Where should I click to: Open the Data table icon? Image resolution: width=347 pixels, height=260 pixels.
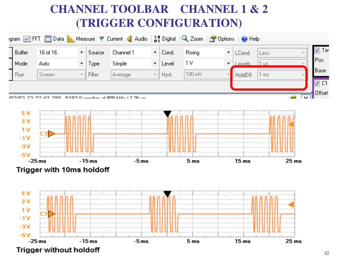(x=48, y=39)
